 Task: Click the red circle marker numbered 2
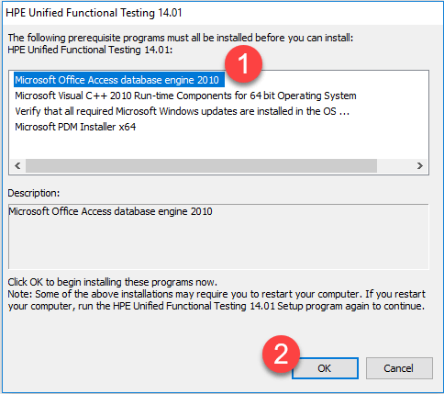pos(281,354)
